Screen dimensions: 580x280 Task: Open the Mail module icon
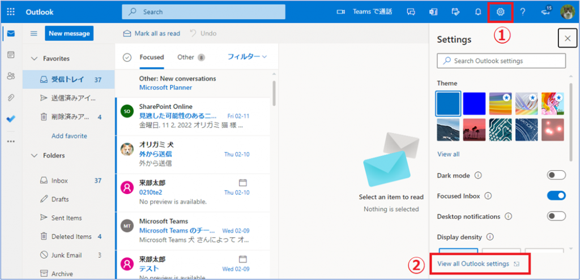pos(11,33)
